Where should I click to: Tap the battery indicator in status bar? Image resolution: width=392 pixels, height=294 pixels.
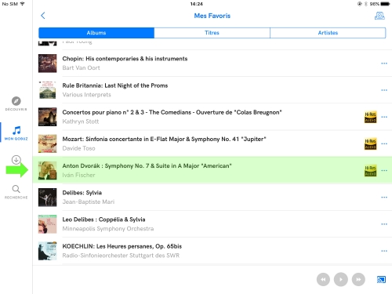click(385, 4)
